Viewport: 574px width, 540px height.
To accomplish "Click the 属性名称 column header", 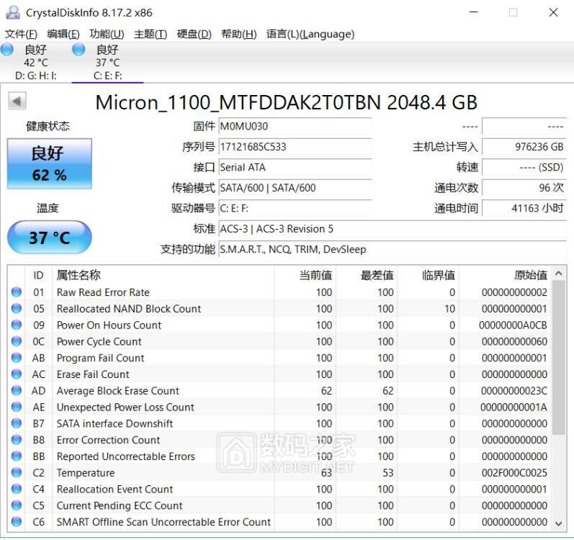I will (163, 275).
